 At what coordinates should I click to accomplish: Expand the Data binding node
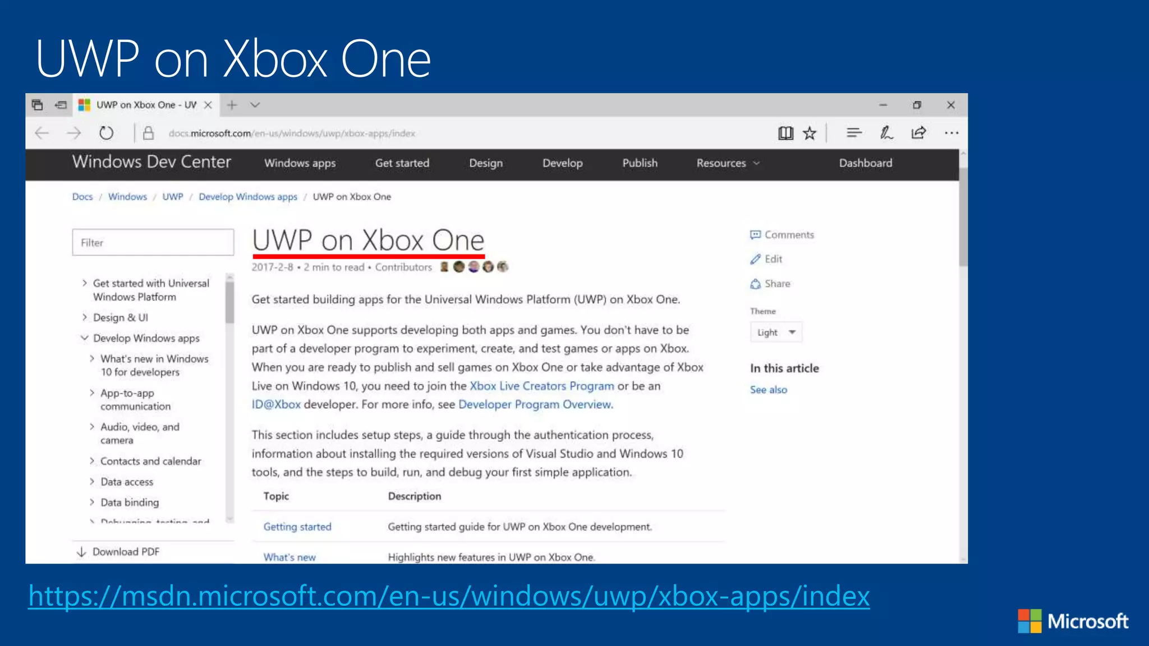pyautogui.click(x=92, y=502)
